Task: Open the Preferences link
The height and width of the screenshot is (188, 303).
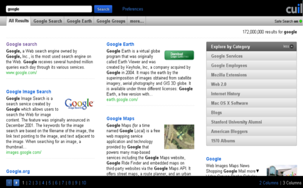Action: pyautogui.click(x=133, y=9)
